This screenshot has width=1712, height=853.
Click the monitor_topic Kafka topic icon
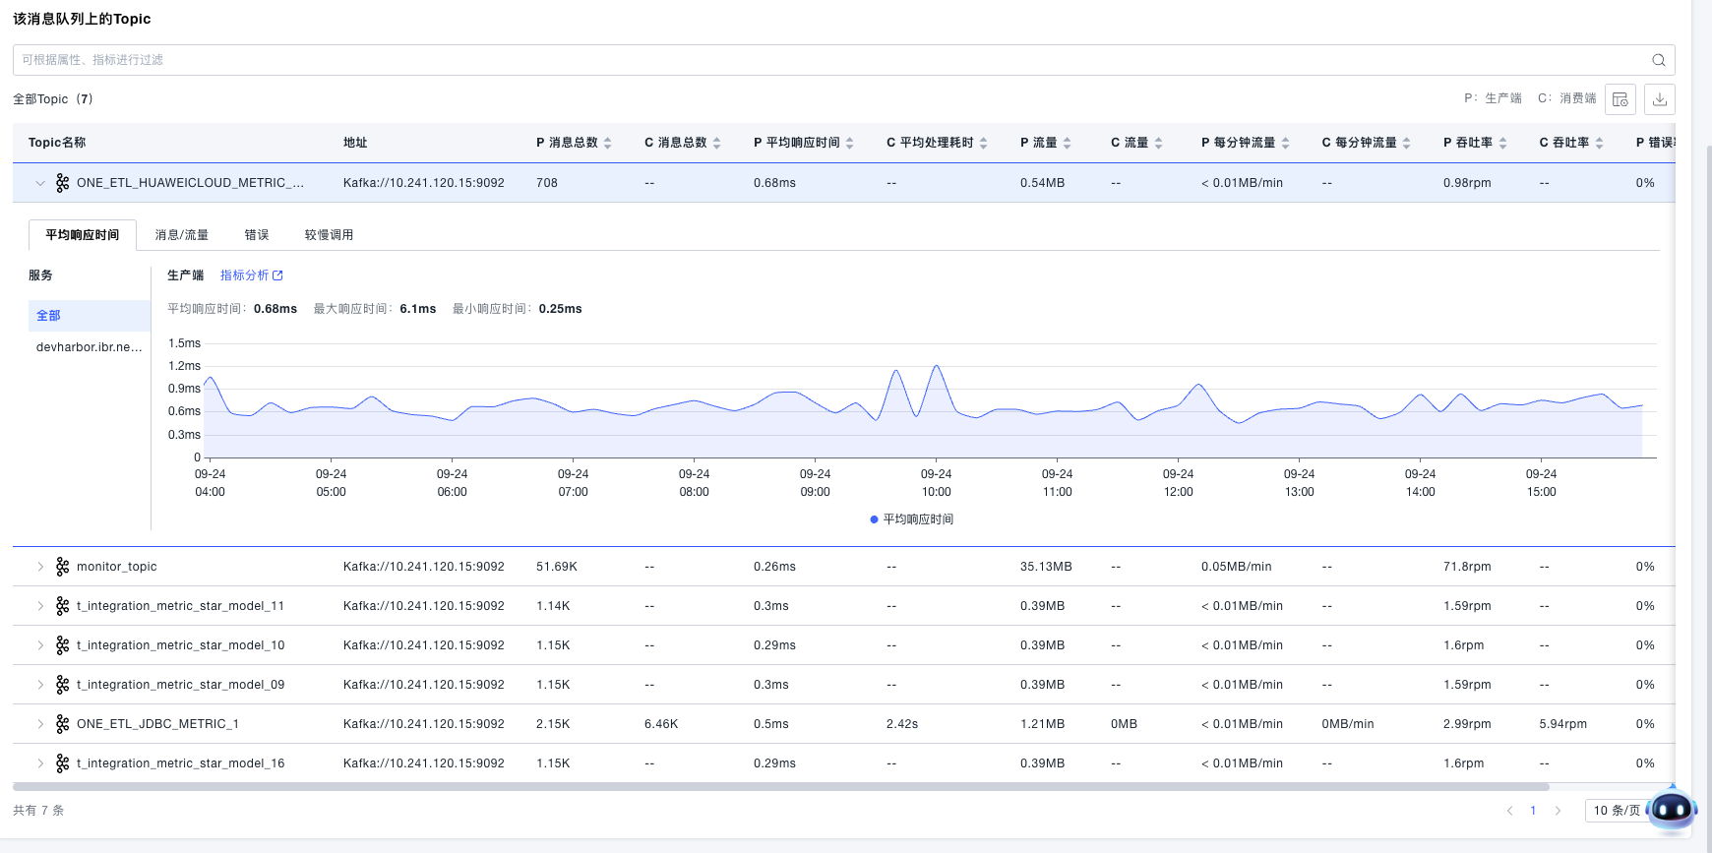click(63, 567)
